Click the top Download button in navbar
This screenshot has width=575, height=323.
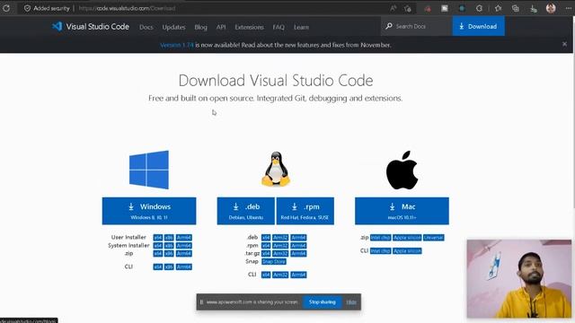(478, 26)
